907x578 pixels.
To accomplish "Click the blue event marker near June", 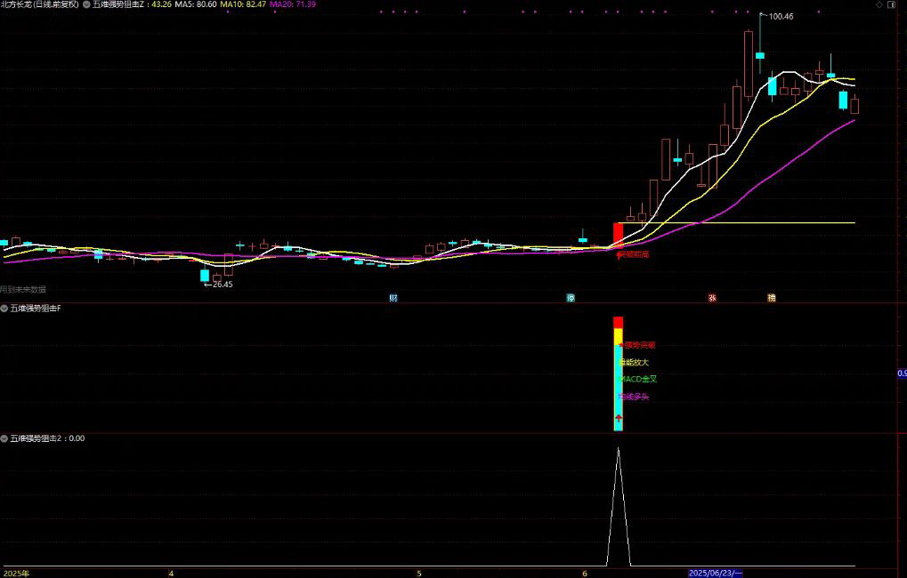I will click(571, 298).
